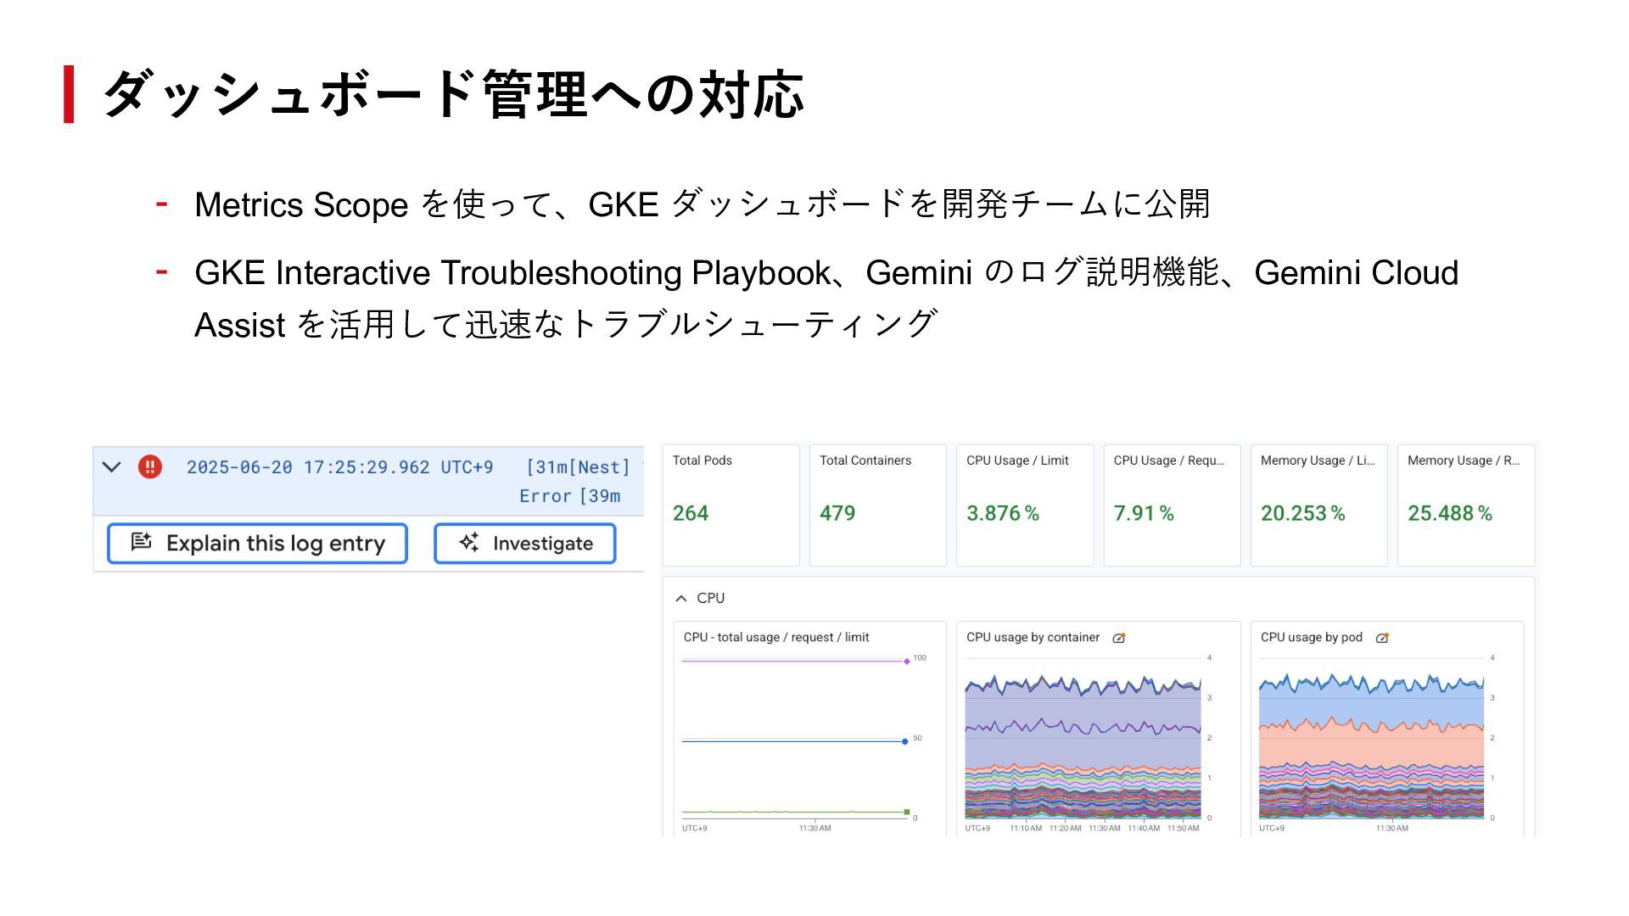This screenshot has width=1629, height=916.
Task: Click the GKE Interactive Troubleshooting Playbook bullet text
Action: [x=826, y=299]
